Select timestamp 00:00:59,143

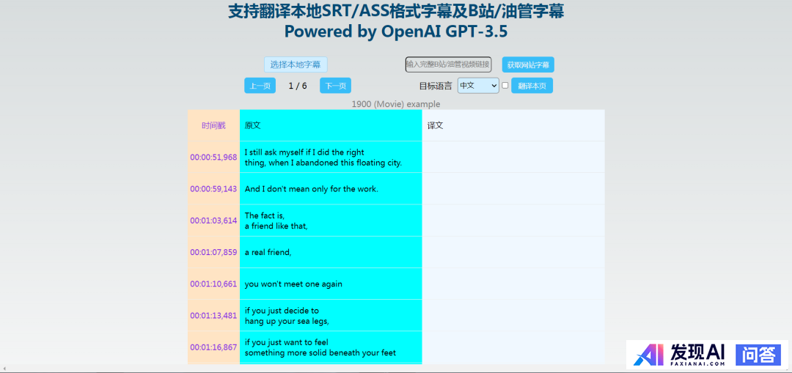click(213, 189)
